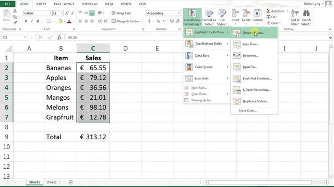Image resolution: width=334 pixels, height=187 pixels.
Task: Click the Orientation text angle icon
Action: coord(100,13)
